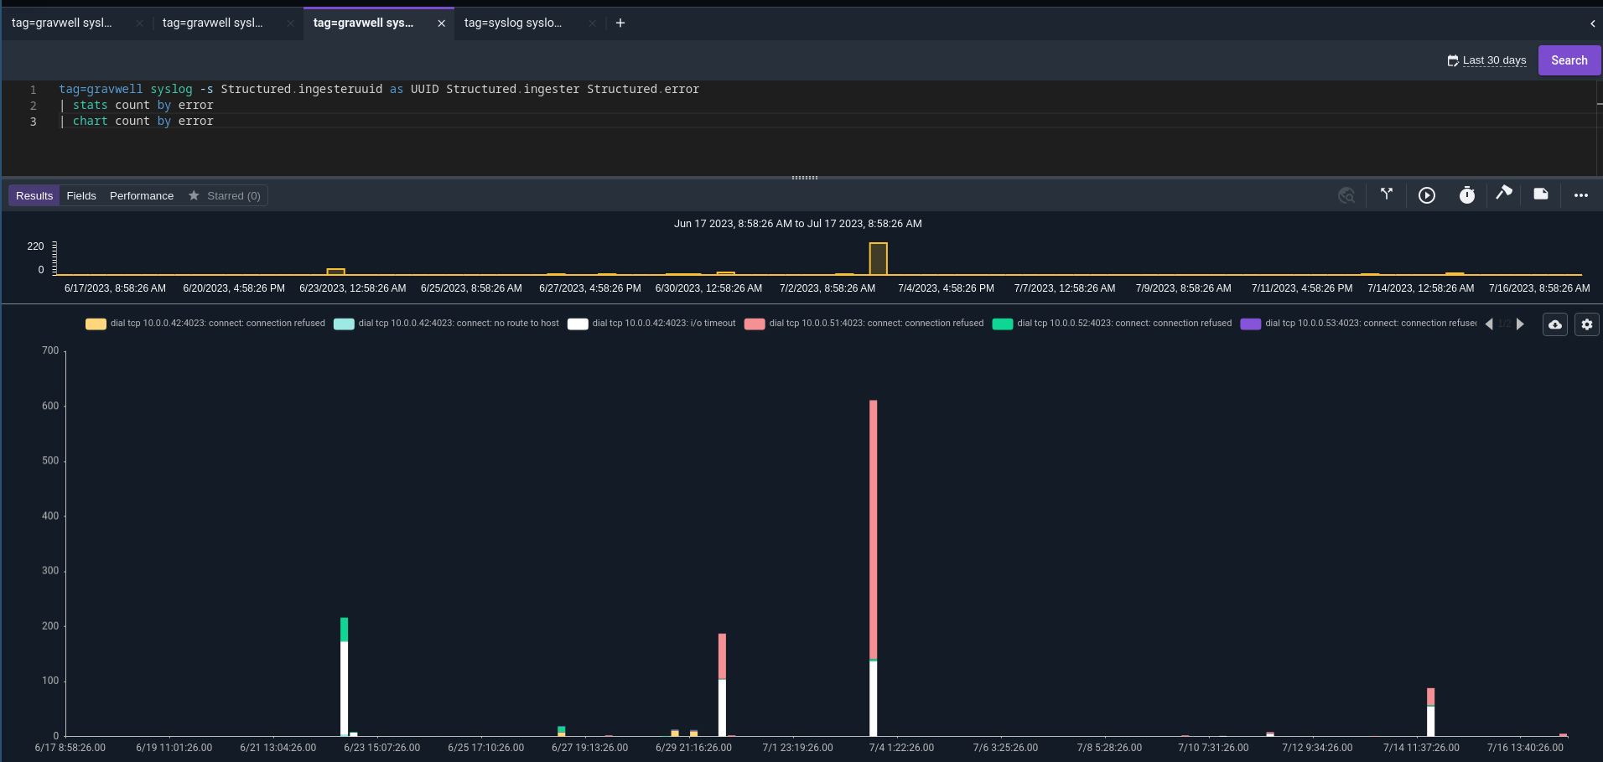Open the three-dots more options menu
This screenshot has height=762, width=1603.
1580,195
